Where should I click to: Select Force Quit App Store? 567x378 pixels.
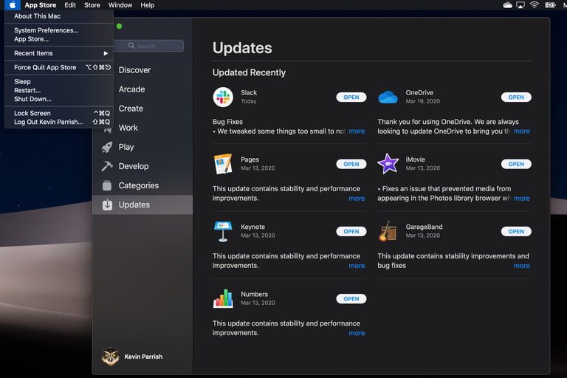click(45, 67)
